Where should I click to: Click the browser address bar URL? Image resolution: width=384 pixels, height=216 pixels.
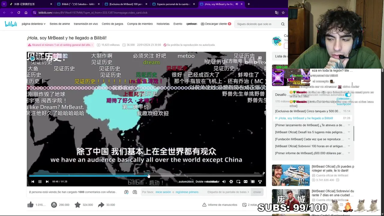pyautogui.click(x=93, y=13)
